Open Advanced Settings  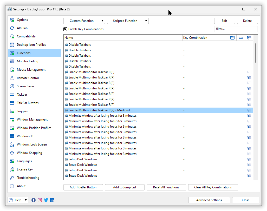(x=209, y=200)
